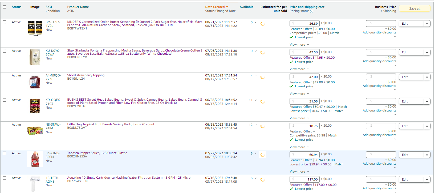The width and height of the screenshot is (435, 193).
Task: View the Little Hug Fruit Barrels image
Action: pyautogui.click(x=35, y=131)
